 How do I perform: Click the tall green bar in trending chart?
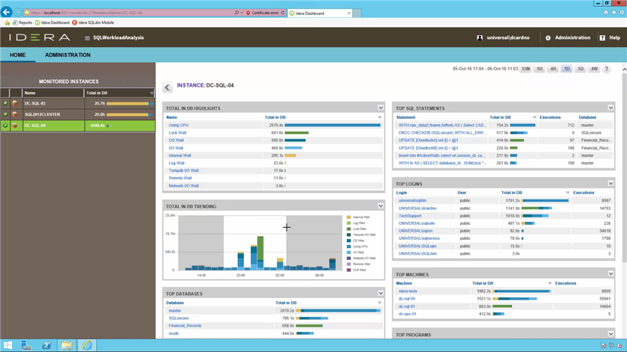tap(260, 247)
